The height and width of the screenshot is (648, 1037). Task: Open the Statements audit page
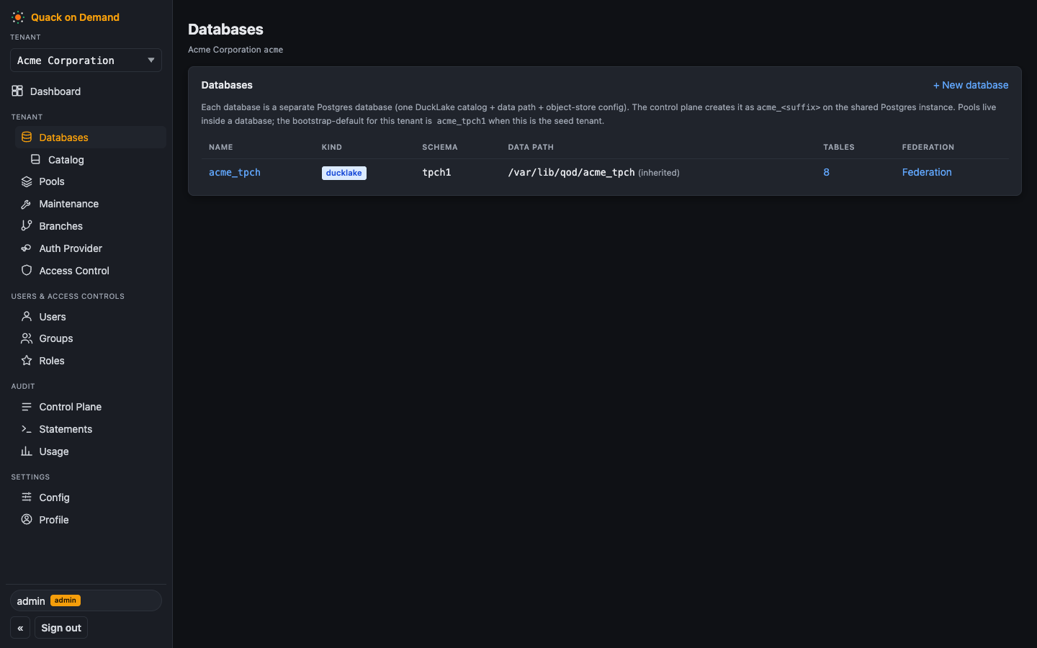91,429
